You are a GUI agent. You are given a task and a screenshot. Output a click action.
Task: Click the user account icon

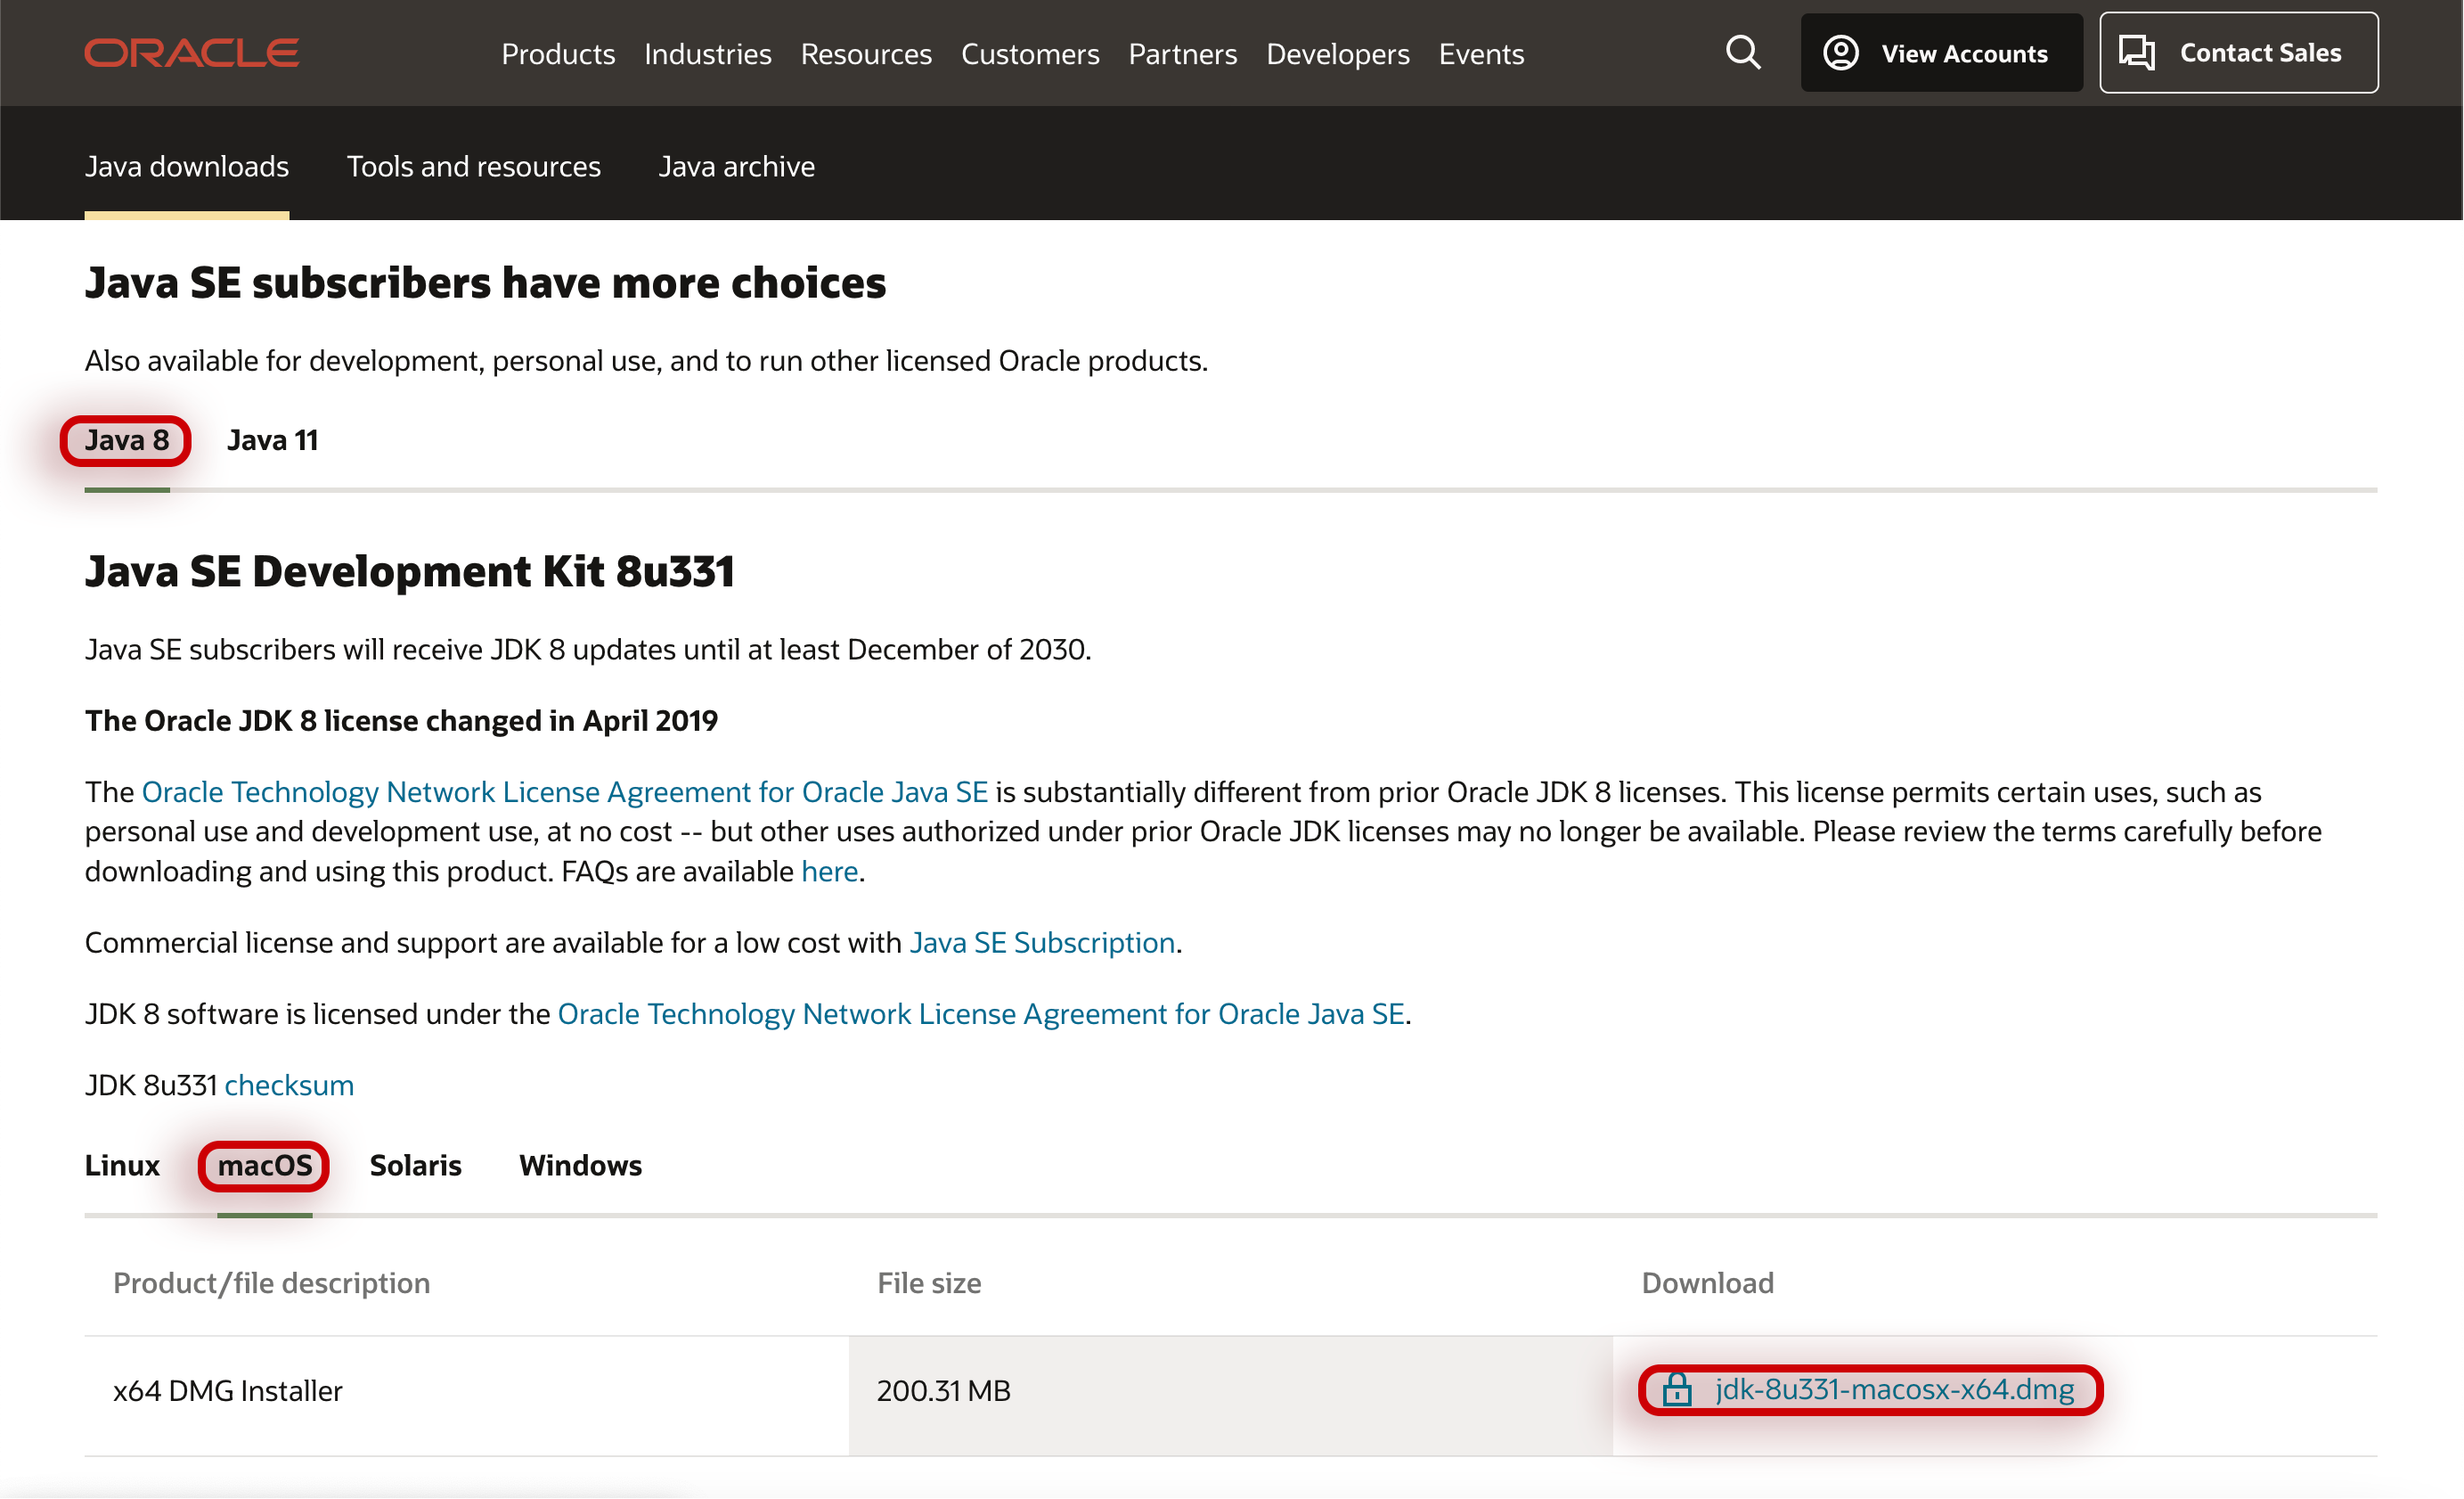1841,53
